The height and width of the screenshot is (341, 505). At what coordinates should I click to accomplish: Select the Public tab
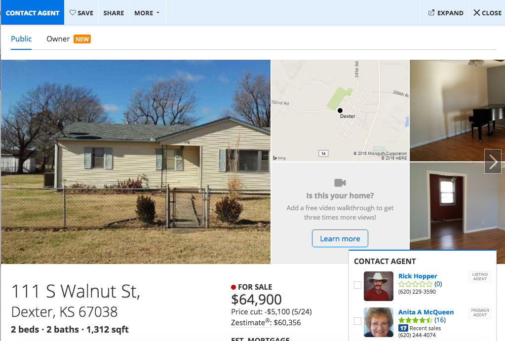coord(21,39)
